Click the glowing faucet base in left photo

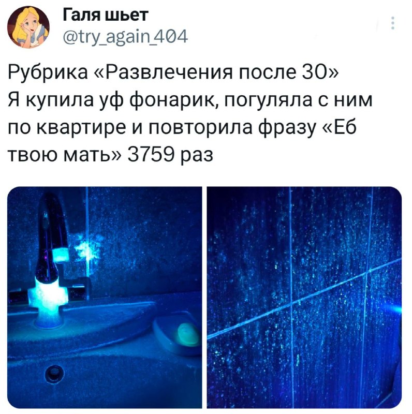point(49,301)
